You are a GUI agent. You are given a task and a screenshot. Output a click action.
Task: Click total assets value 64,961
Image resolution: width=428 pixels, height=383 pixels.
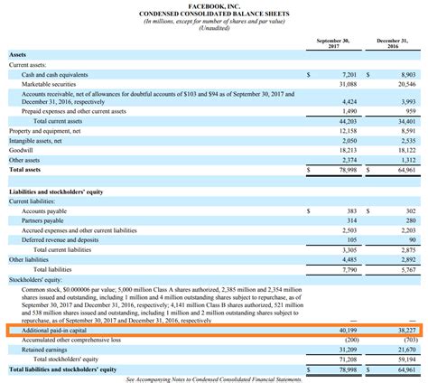[407, 170]
